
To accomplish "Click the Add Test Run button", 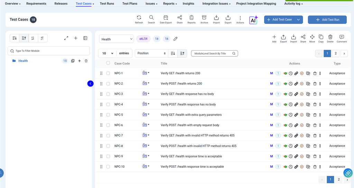I will [x=327, y=20].
